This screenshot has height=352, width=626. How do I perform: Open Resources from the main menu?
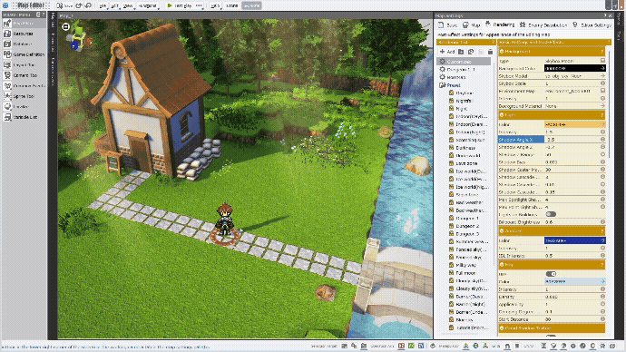(x=24, y=34)
